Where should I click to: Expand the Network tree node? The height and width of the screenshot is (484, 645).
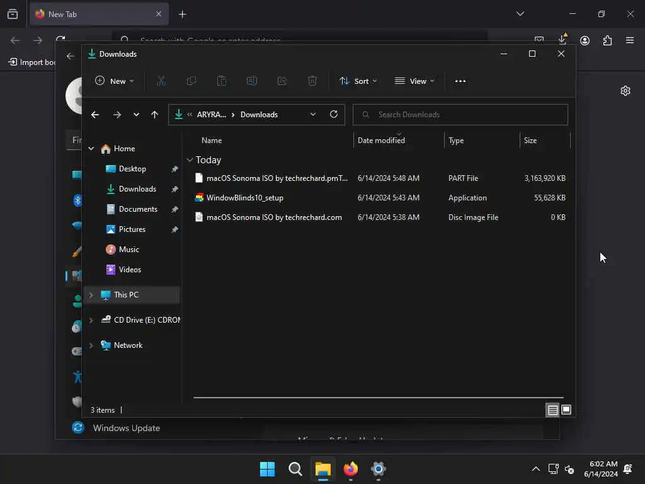pyautogui.click(x=91, y=345)
